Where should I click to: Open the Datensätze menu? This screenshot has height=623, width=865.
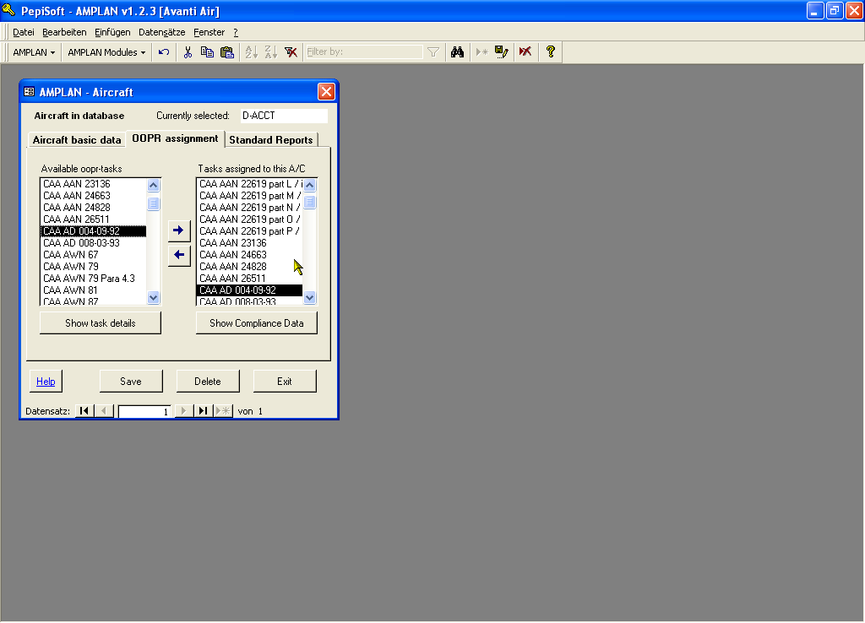pos(161,32)
